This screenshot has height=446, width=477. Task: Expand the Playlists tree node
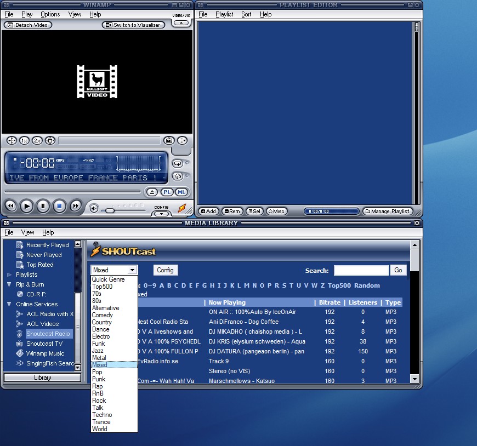[x=9, y=275]
